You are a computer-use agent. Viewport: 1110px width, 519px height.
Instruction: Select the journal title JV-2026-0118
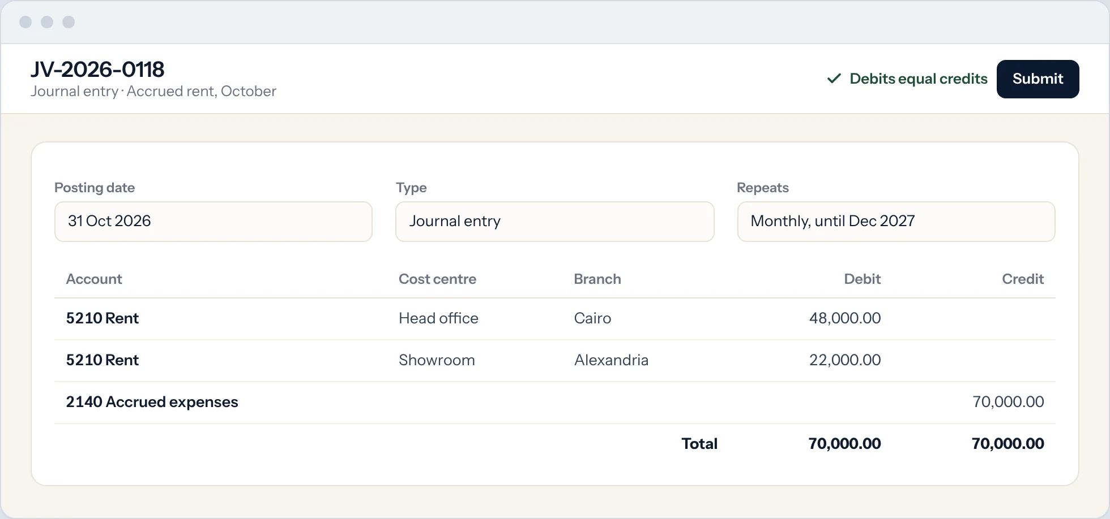(97, 70)
